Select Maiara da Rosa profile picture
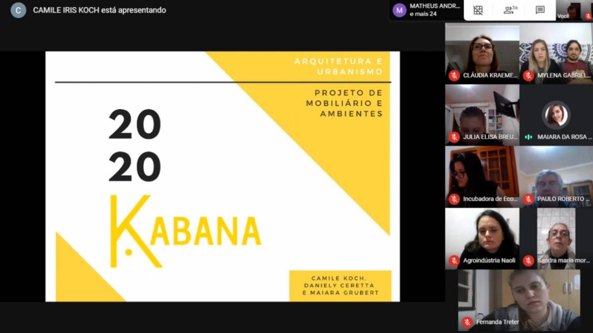The image size is (593, 333). pos(556,115)
